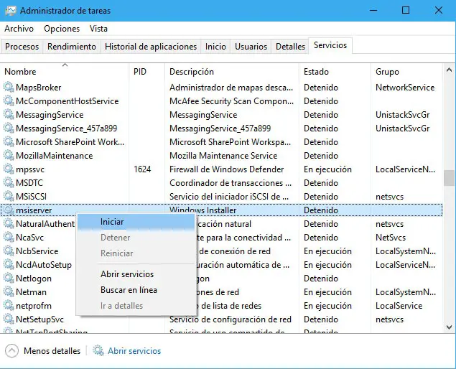Click the Windows Installer description cell

203,210
